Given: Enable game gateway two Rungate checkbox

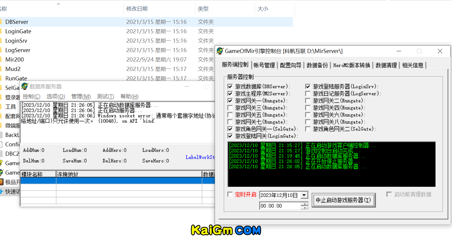Looking at the screenshot, I should coord(308,101).
